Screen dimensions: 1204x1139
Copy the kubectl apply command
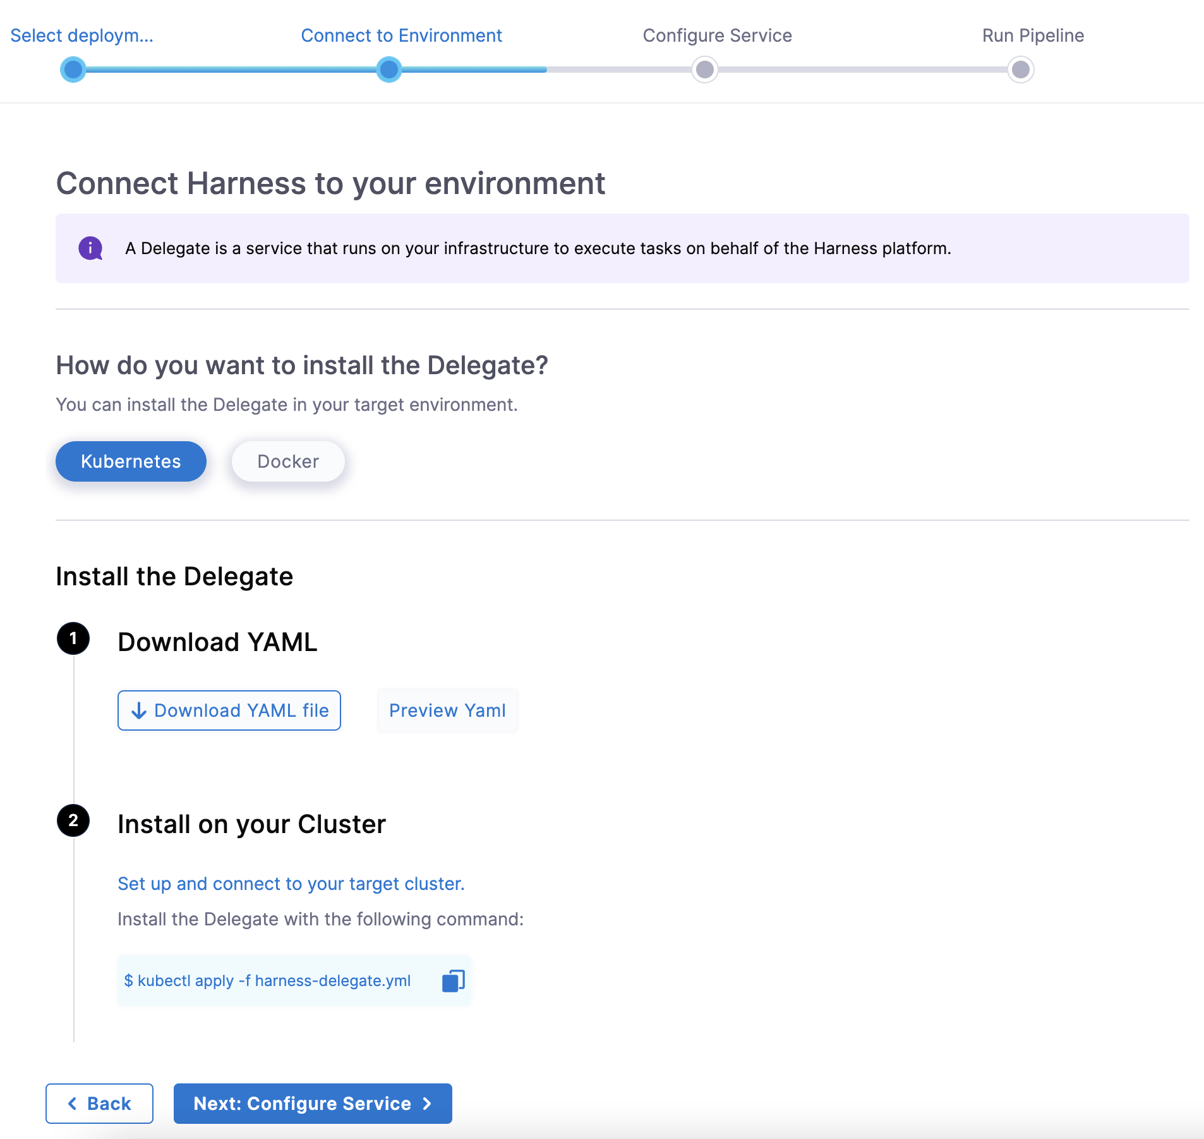[x=453, y=981]
